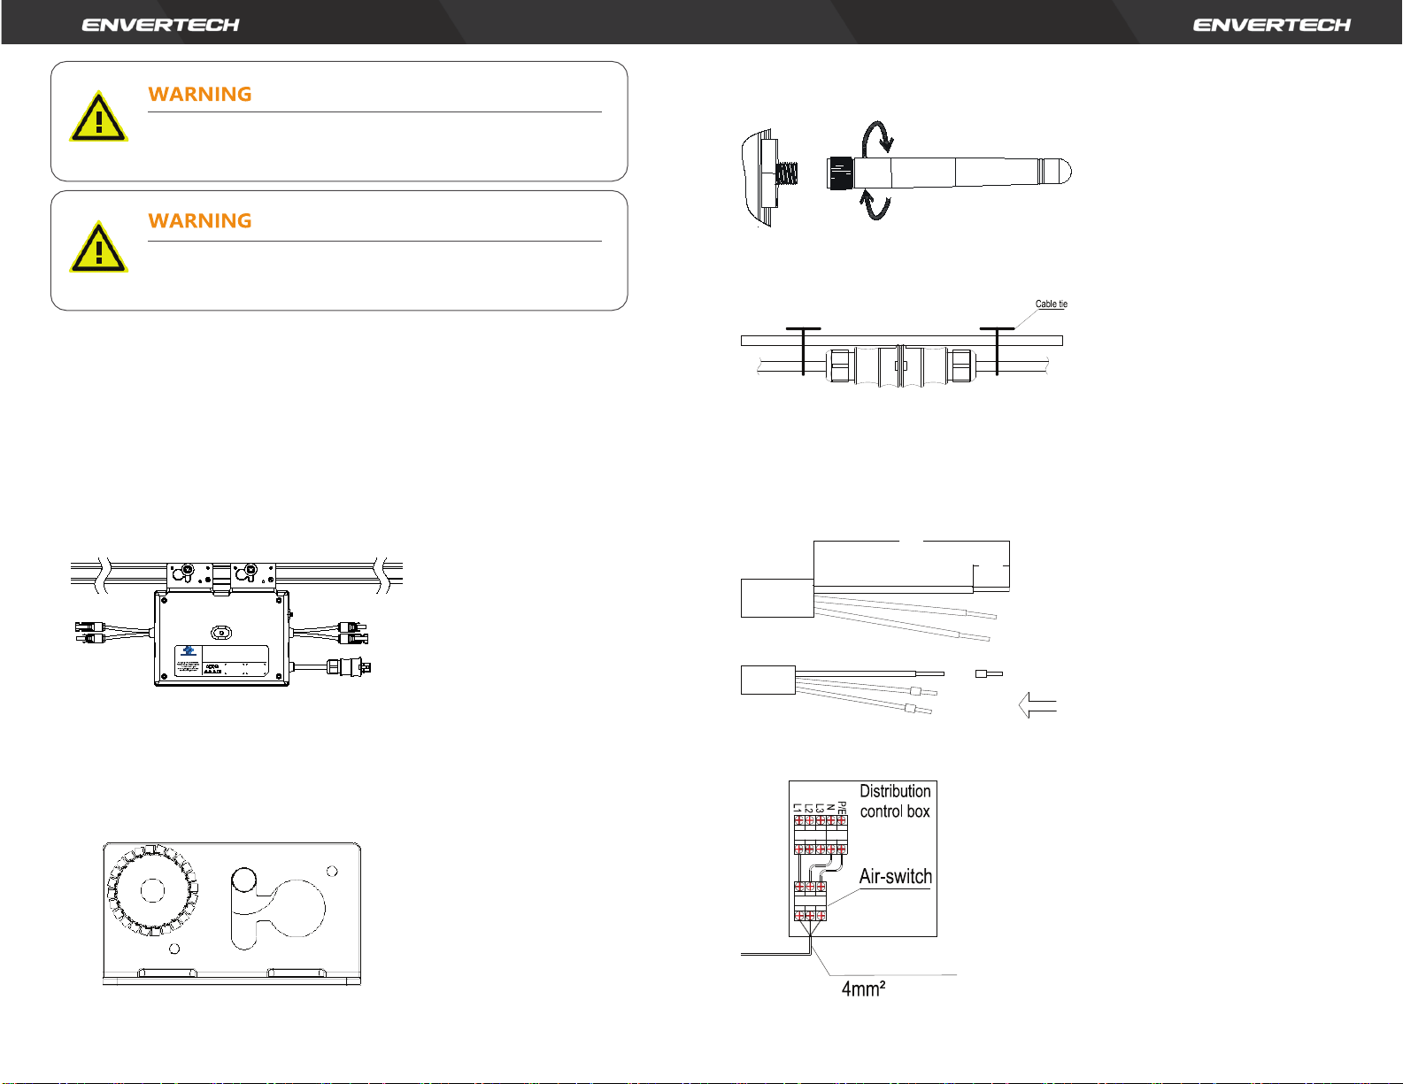This screenshot has width=1403, height=1084.
Task: Select the first orange WARNING heading
Action: point(200,94)
